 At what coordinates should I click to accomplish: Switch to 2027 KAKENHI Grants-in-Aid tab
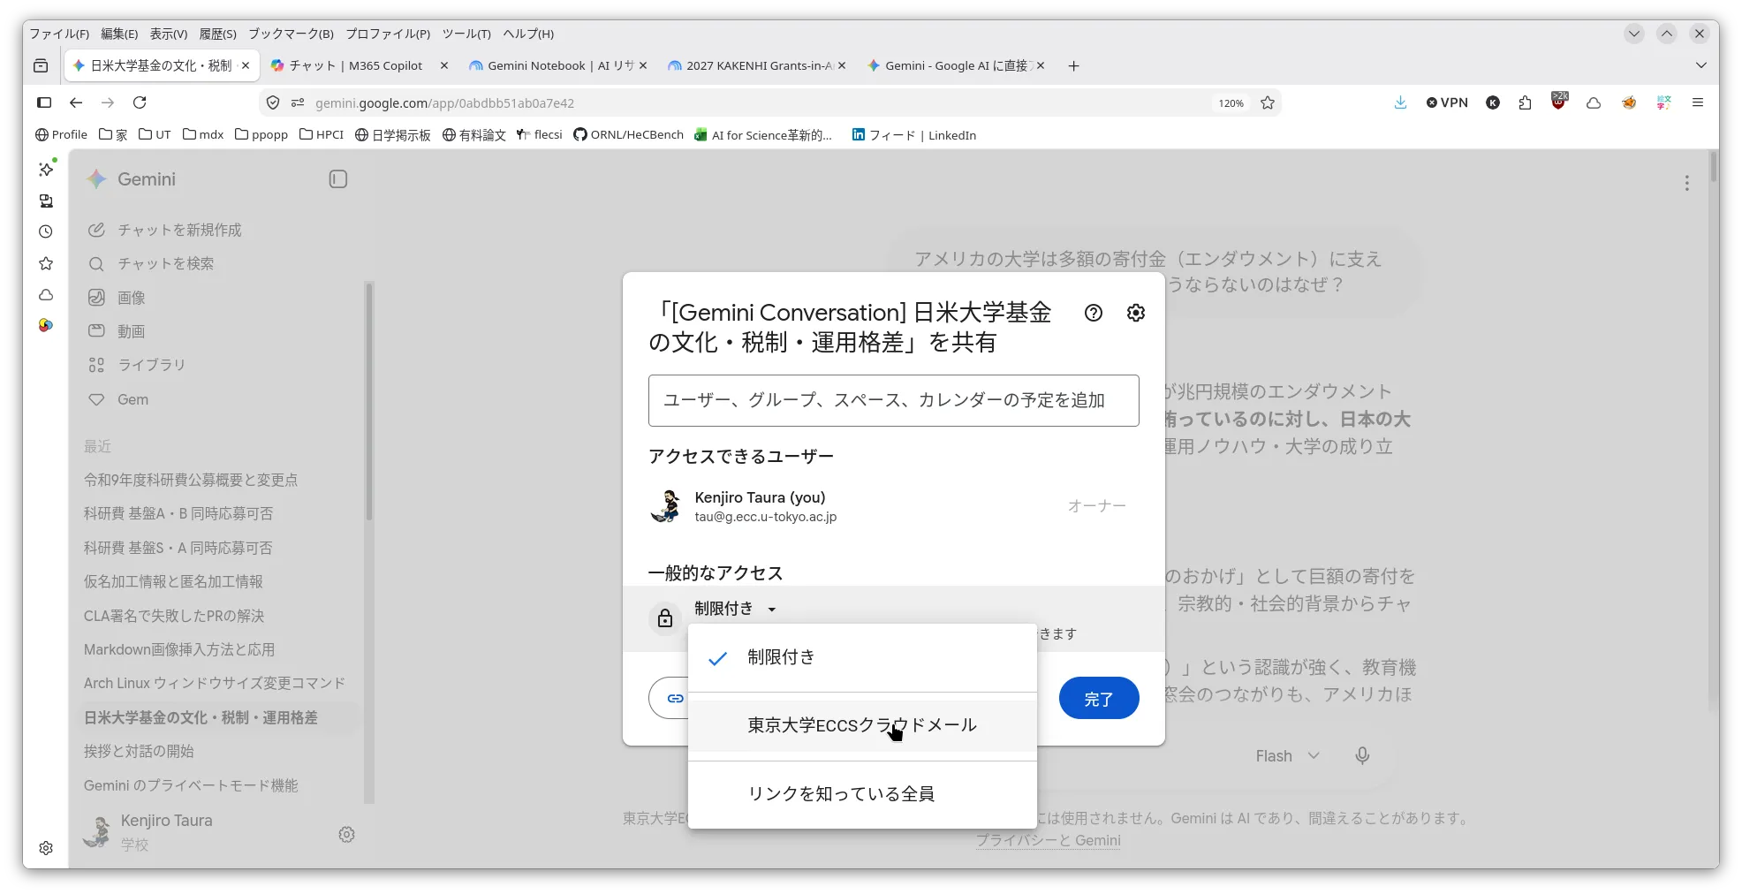coord(749,65)
